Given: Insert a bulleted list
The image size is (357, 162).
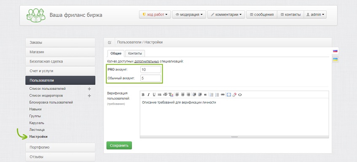Looking at the screenshot, I should pos(217,94).
